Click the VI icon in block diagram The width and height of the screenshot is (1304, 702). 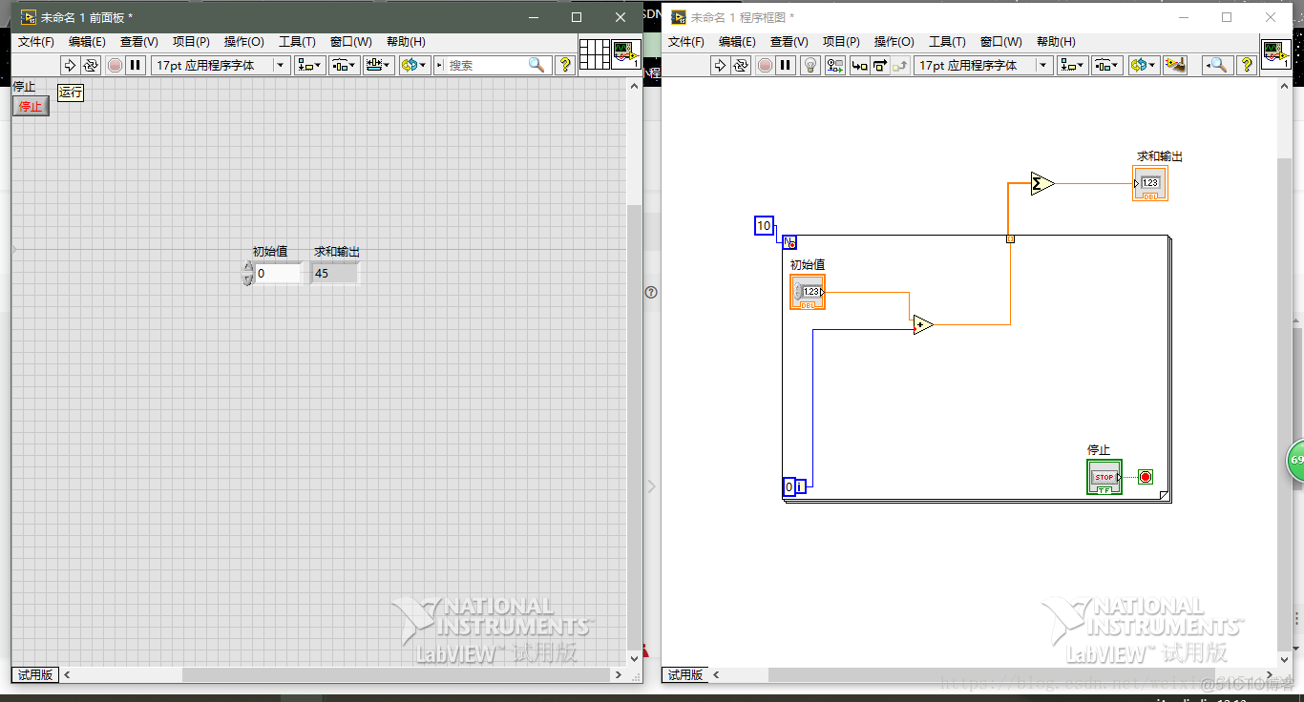pyautogui.click(x=1277, y=54)
